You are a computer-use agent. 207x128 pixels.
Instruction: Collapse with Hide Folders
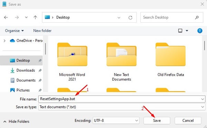tap(16, 121)
